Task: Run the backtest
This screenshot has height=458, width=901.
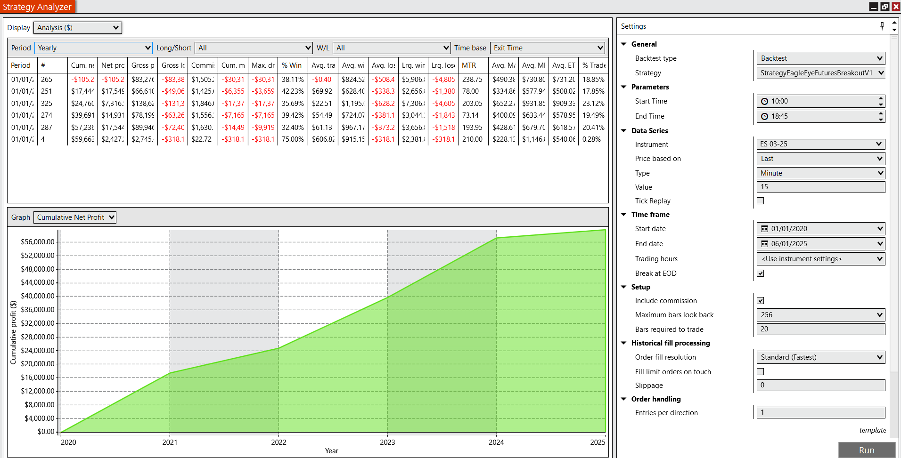Action: [866, 450]
